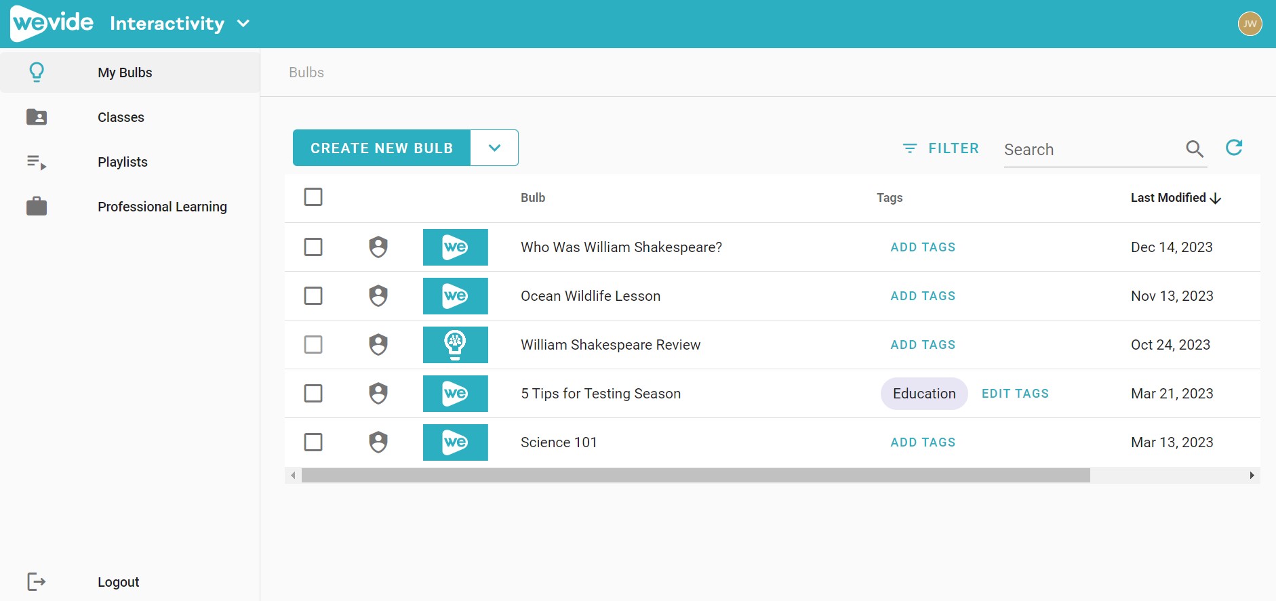Expand the Create New Bulb dropdown arrow
1276x601 pixels.
tap(494, 148)
